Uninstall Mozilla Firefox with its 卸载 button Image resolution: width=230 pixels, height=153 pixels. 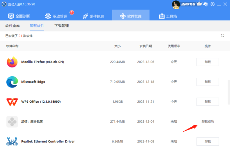point(207,62)
